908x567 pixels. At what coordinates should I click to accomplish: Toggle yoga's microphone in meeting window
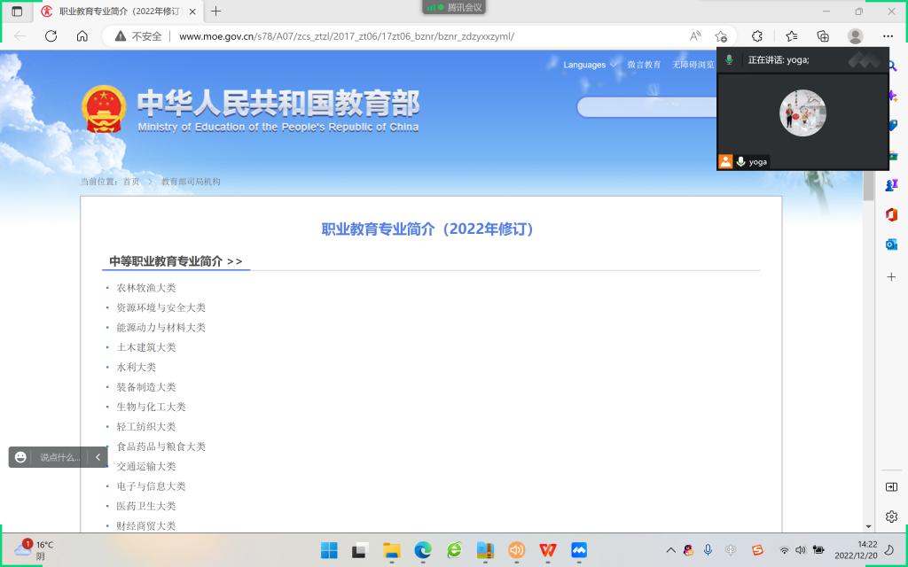click(x=740, y=162)
